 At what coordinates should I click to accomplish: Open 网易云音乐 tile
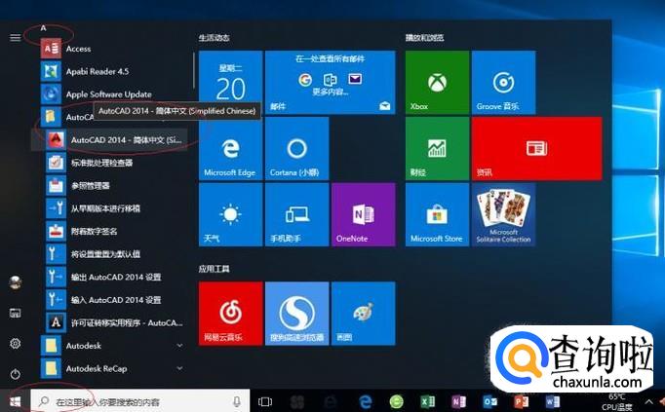tap(230, 314)
